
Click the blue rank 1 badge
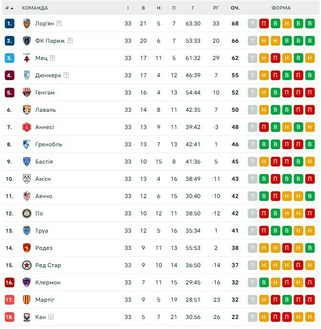point(10,23)
